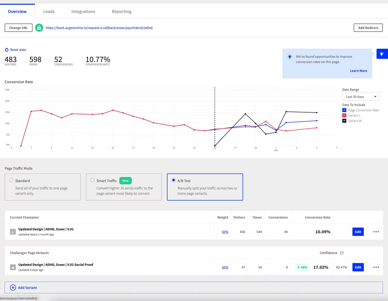Open more options for challenger variant M
388x301 pixels.
pyautogui.click(x=376, y=267)
